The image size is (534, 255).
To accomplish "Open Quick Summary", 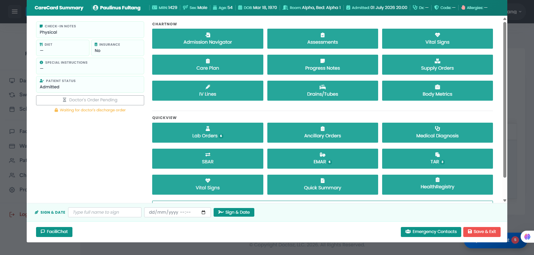I will click(x=322, y=185).
